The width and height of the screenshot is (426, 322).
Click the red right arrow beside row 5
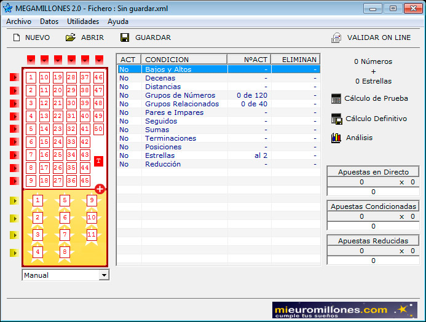(14, 128)
